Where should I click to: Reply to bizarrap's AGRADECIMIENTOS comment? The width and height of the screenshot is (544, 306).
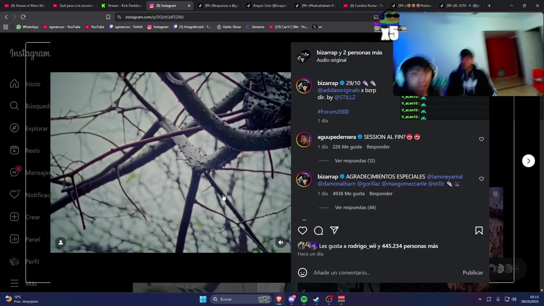pos(381,193)
